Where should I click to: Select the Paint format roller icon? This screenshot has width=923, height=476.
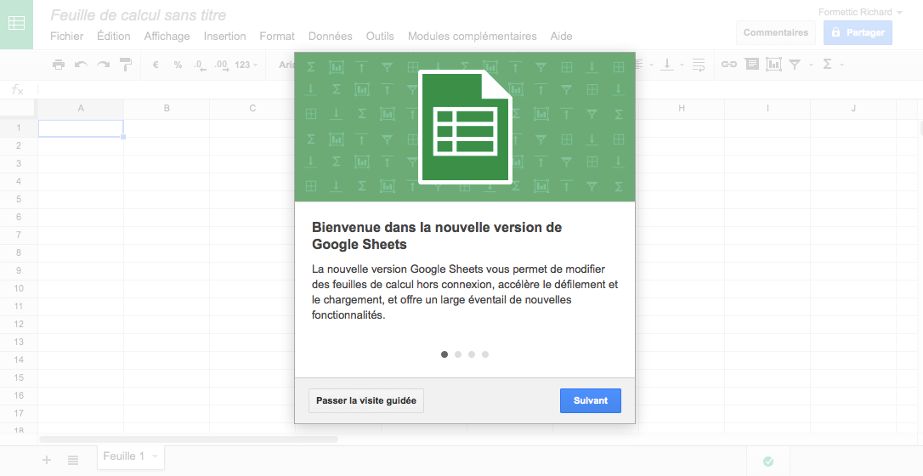tap(126, 65)
